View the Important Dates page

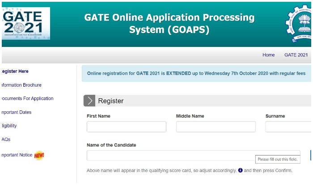click(x=17, y=112)
